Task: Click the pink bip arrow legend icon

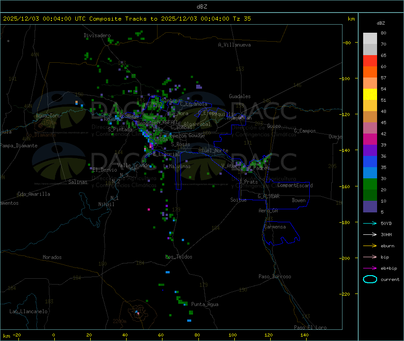Action: tap(370, 257)
